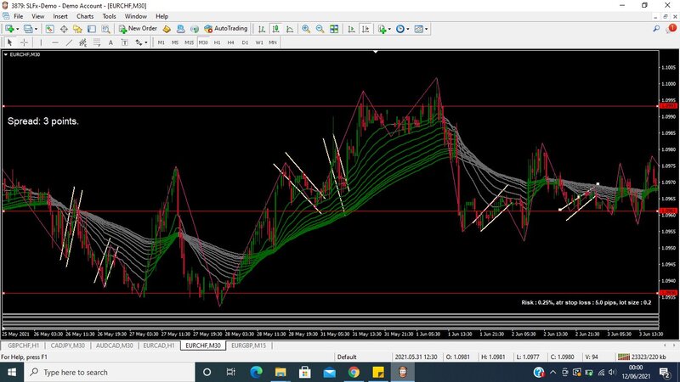Toggle the chart auto scroll option
680x382 pixels.
point(351,28)
